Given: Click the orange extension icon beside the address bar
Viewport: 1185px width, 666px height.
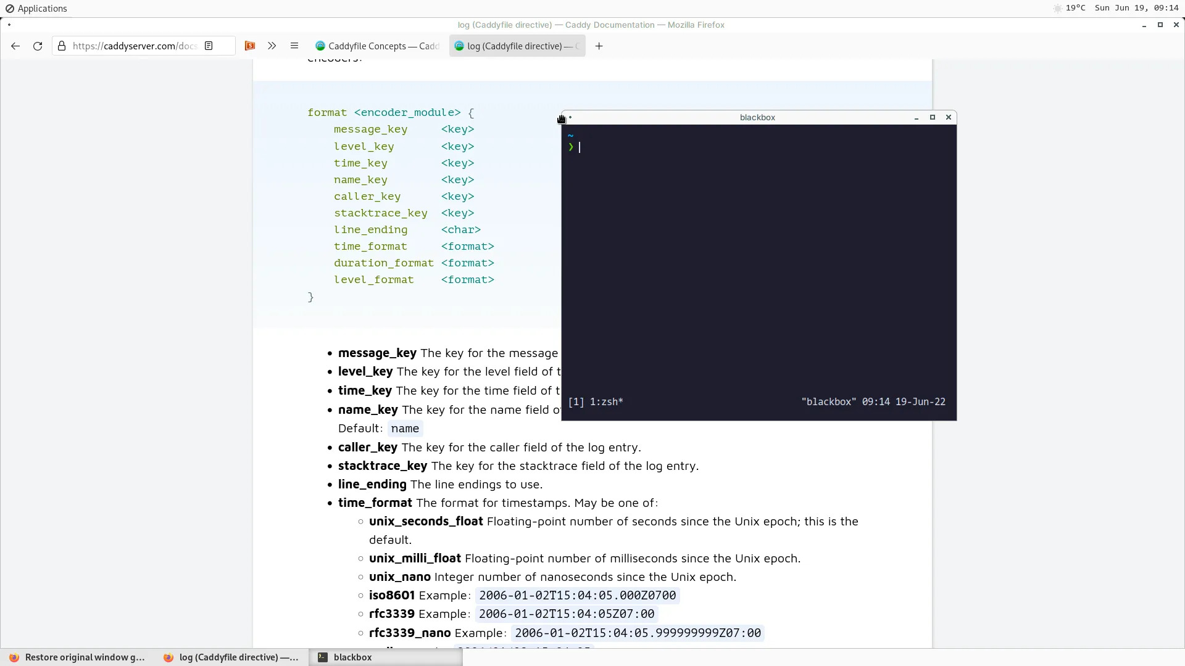Looking at the screenshot, I should pos(250,46).
